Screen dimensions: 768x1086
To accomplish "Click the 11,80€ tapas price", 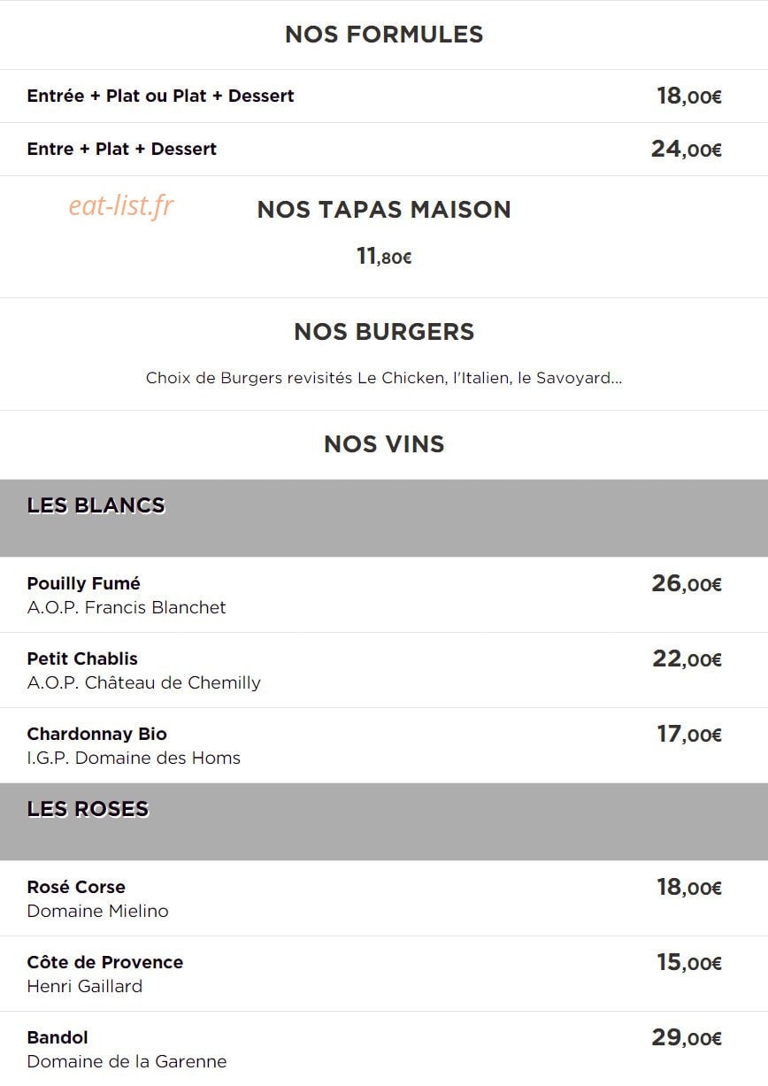I will pyautogui.click(x=384, y=257).
